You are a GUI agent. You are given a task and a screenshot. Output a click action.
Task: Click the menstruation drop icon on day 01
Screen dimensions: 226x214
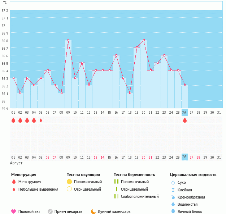tap(13, 120)
